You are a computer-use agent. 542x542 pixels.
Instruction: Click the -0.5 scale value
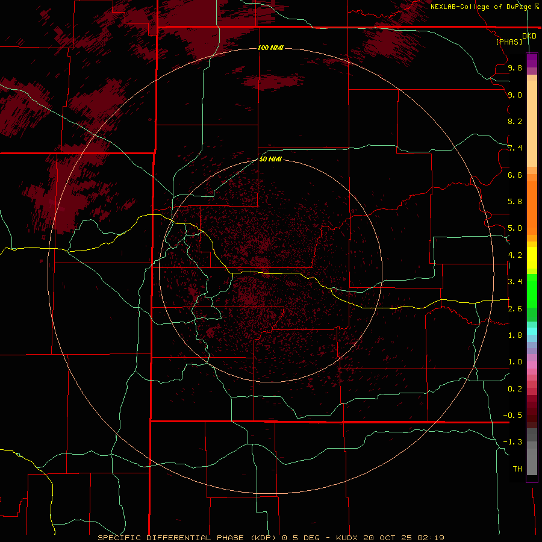pyautogui.click(x=512, y=415)
